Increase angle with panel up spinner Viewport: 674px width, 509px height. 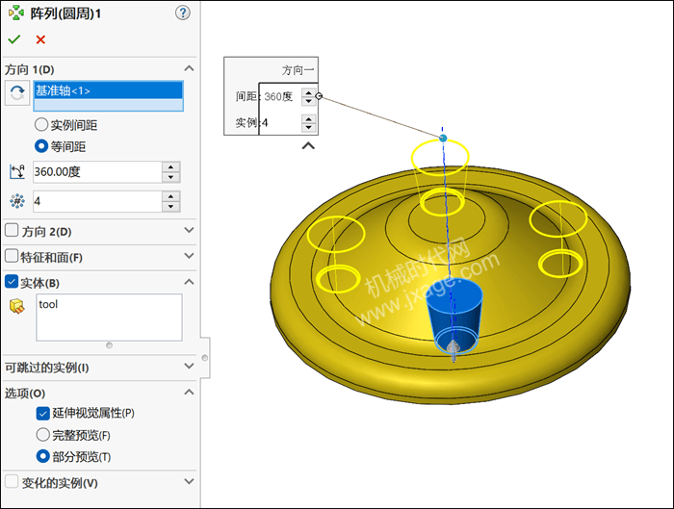pyautogui.click(x=171, y=167)
